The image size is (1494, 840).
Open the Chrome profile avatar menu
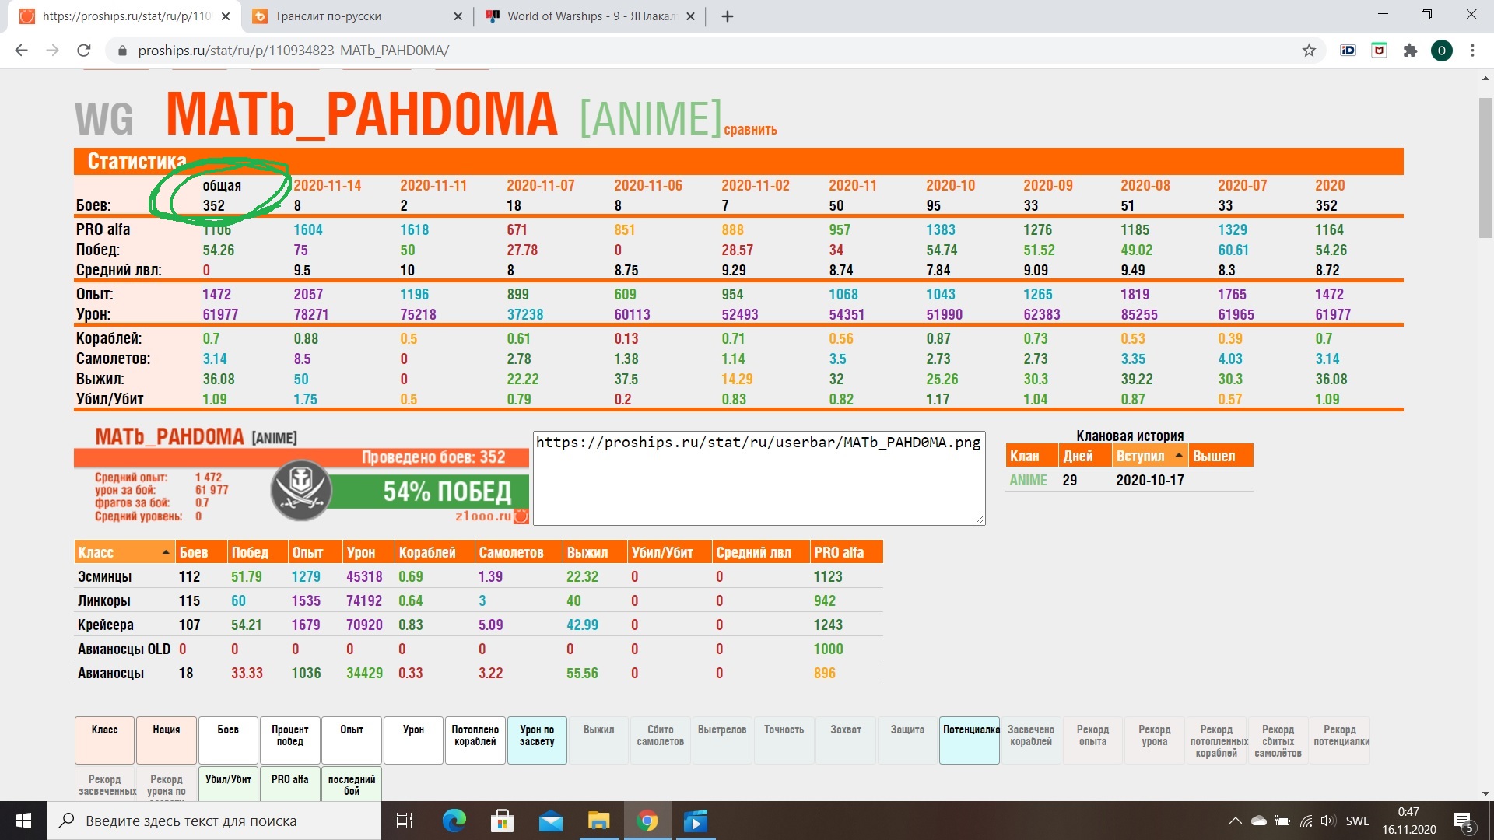tap(1441, 51)
